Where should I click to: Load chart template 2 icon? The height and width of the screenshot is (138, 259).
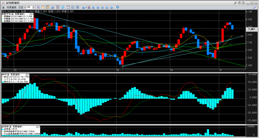click(98, 7)
